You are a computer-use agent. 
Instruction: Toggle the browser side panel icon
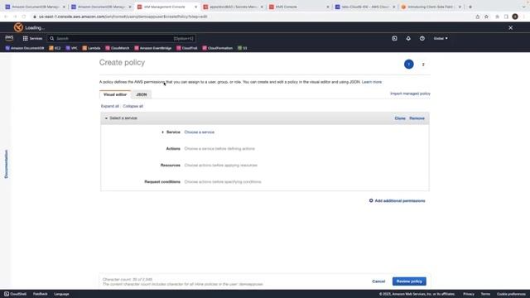[x=506, y=17]
